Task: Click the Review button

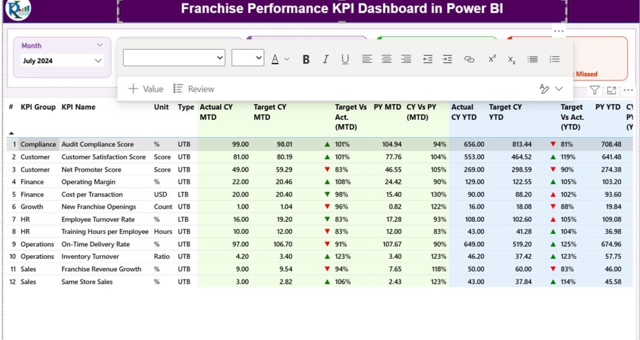Action: click(194, 89)
